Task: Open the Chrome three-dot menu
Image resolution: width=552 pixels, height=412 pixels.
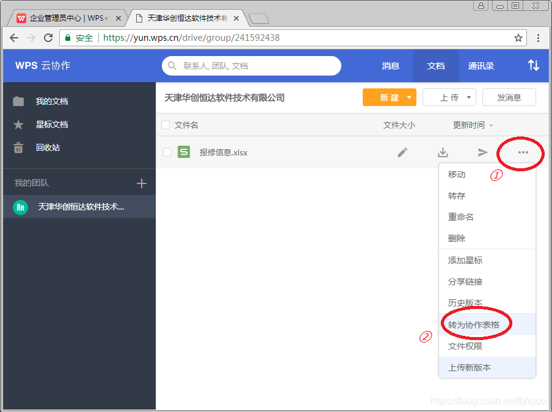Action: pos(538,38)
